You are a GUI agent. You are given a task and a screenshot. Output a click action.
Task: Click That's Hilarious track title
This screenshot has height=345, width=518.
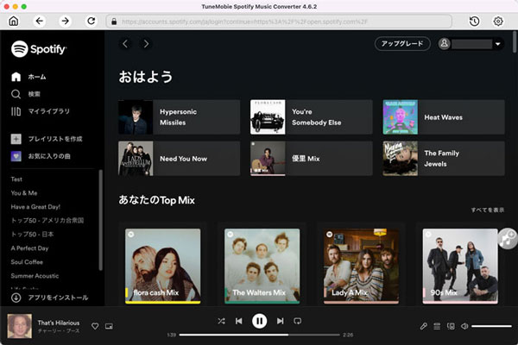tap(59, 323)
